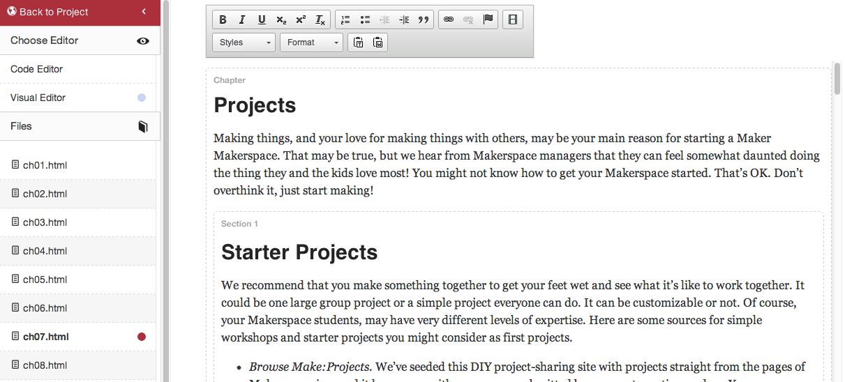Select the Visual Editor option
The width and height of the screenshot is (845, 382).
click(x=78, y=98)
